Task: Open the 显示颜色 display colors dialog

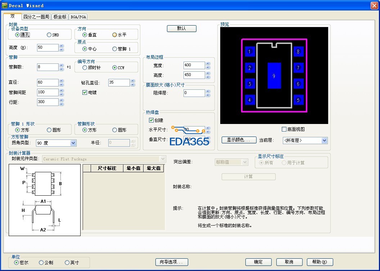Action: [238, 140]
